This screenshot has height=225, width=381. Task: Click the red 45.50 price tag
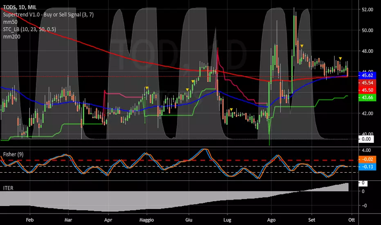pyautogui.click(x=367, y=90)
